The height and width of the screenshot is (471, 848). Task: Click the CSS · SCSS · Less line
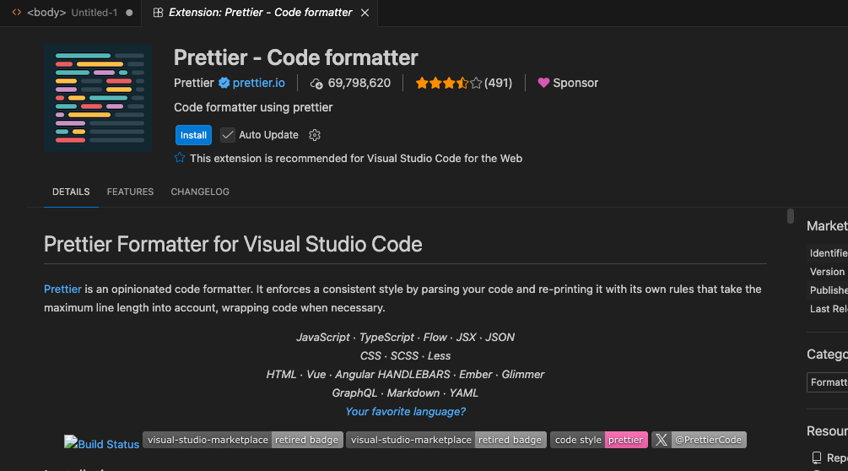(x=406, y=356)
